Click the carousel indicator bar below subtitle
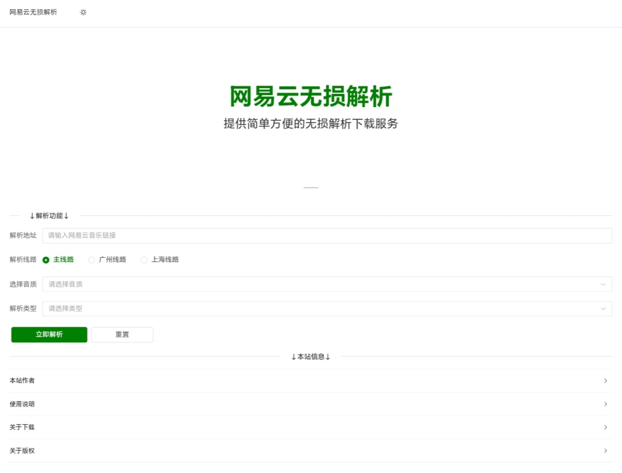Viewport: 622px width, 473px height. pyautogui.click(x=311, y=188)
